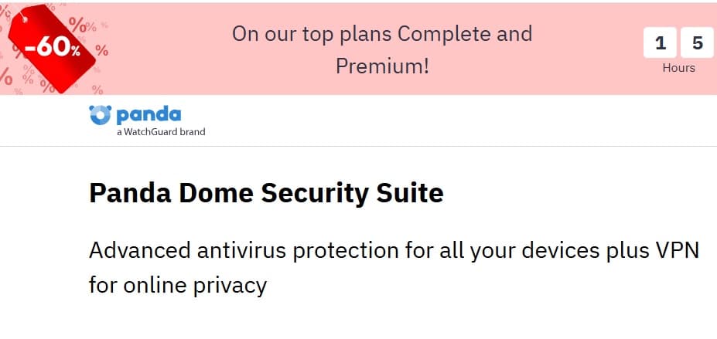Click the 'for online privacy' text line
The image size is (717, 339).
click(x=178, y=285)
